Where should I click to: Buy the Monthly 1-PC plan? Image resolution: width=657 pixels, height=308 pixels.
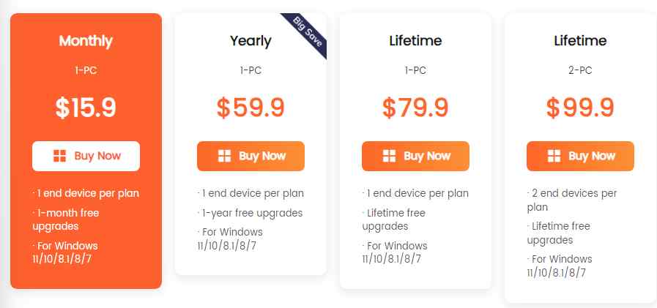(86, 156)
